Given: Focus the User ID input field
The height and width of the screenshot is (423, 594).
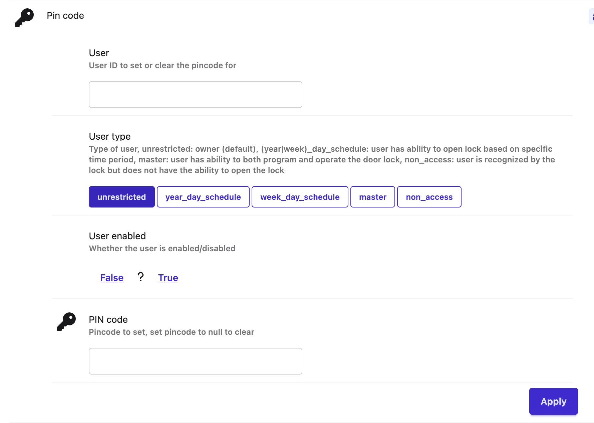Looking at the screenshot, I should tap(195, 95).
